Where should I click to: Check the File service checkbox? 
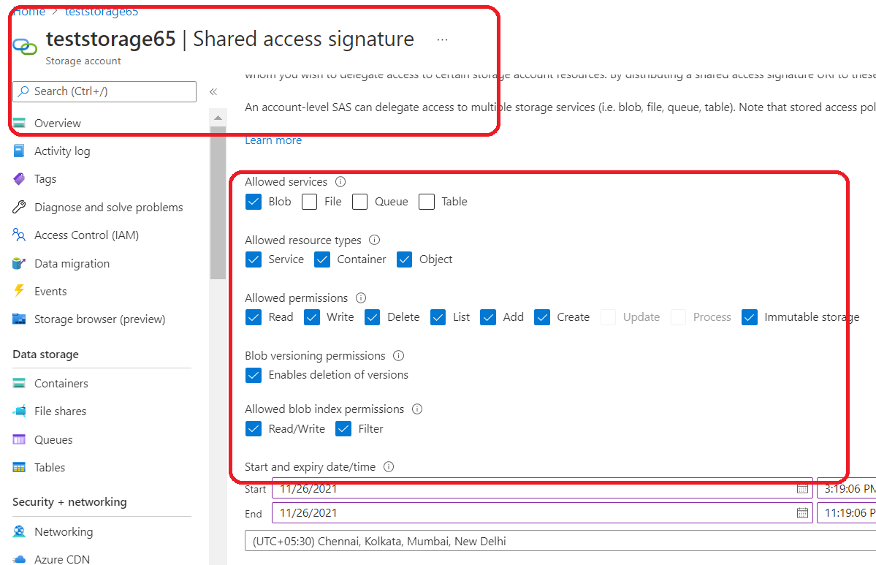(310, 202)
